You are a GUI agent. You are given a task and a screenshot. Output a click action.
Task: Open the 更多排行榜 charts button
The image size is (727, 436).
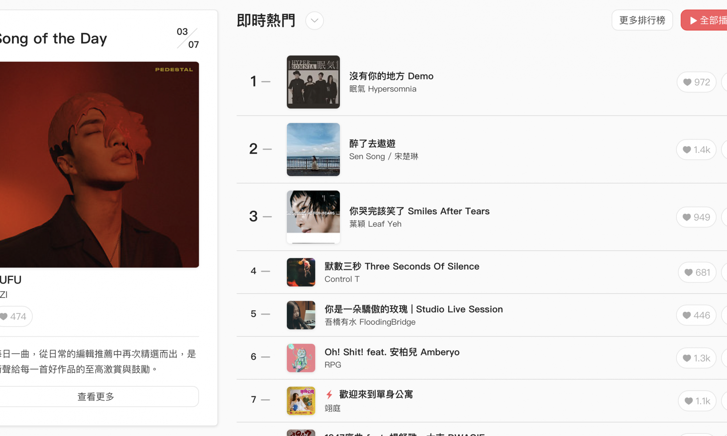tap(642, 20)
